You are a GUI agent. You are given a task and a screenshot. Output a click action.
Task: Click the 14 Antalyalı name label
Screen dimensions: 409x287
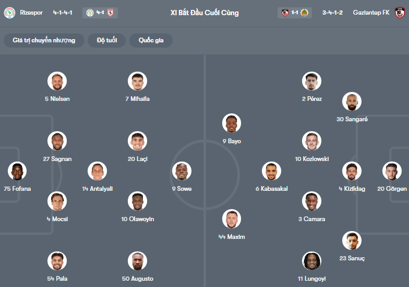pyautogui.click(x=97, y=189)
